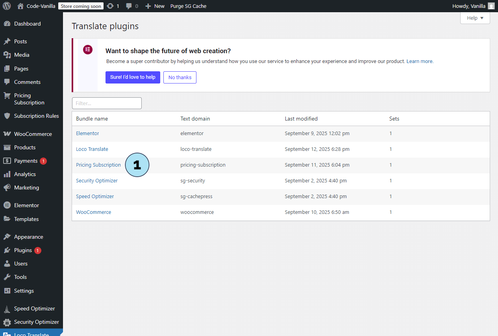The height and width of the screenshot is (336, 498).
Task: Click the Filter input field
Action: pos(107,103)
